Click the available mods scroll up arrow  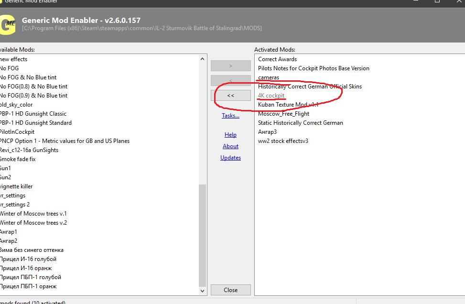click(x=202, y=59)
